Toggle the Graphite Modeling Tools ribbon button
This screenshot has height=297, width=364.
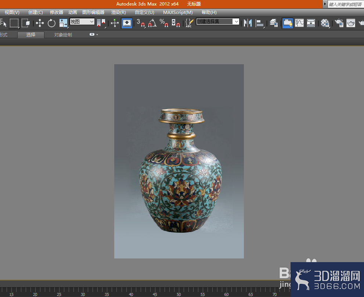[287, 23]
